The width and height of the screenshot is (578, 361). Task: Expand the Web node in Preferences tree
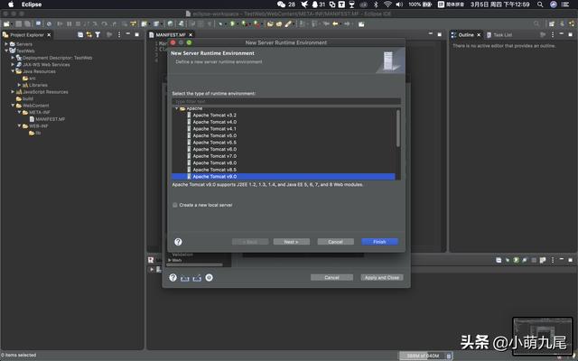[170, 260]
